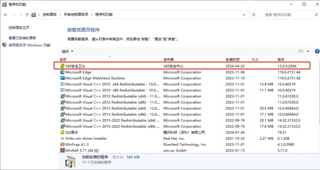
Task: Click publisher 腾讯科技（深圳）有限公司
Action: click(184, 132)
